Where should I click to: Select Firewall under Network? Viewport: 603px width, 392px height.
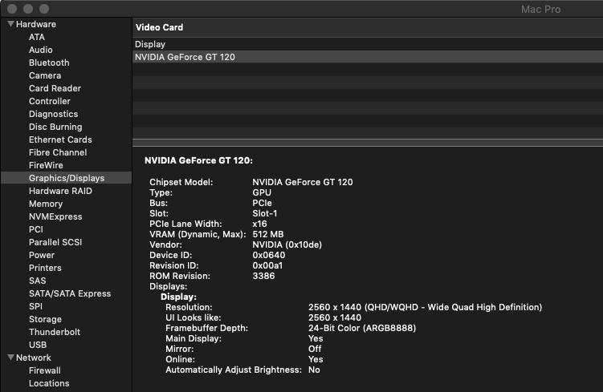point(45,371)
